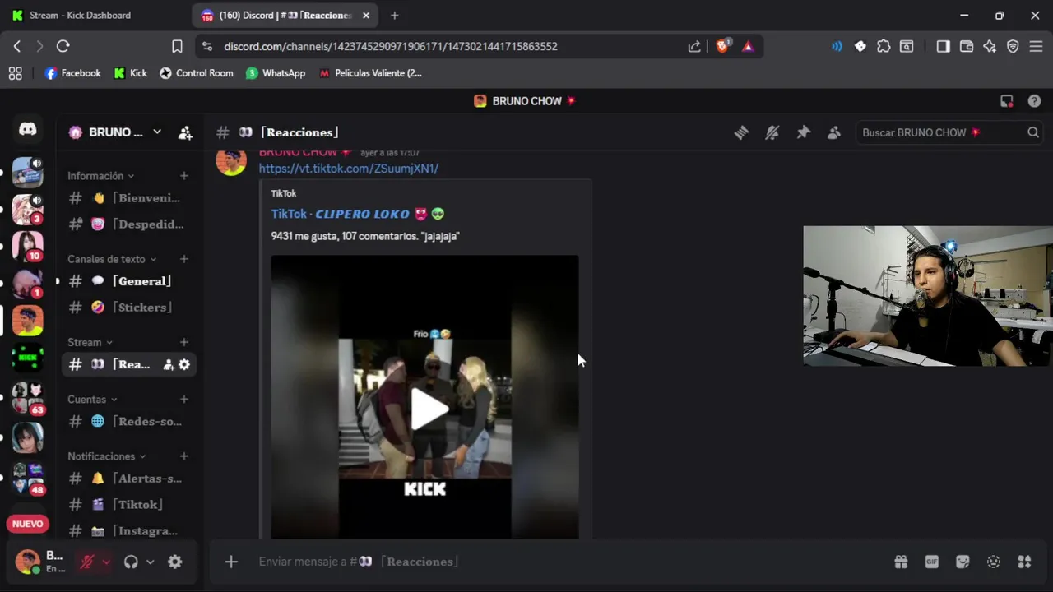The height and width of the screenshot is (592, 1053).
Task: Open the Redes-so... channel
Action: [x=128, y=422]
